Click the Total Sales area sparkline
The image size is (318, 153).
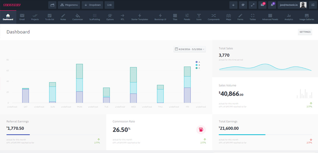[x=265, y=67]
